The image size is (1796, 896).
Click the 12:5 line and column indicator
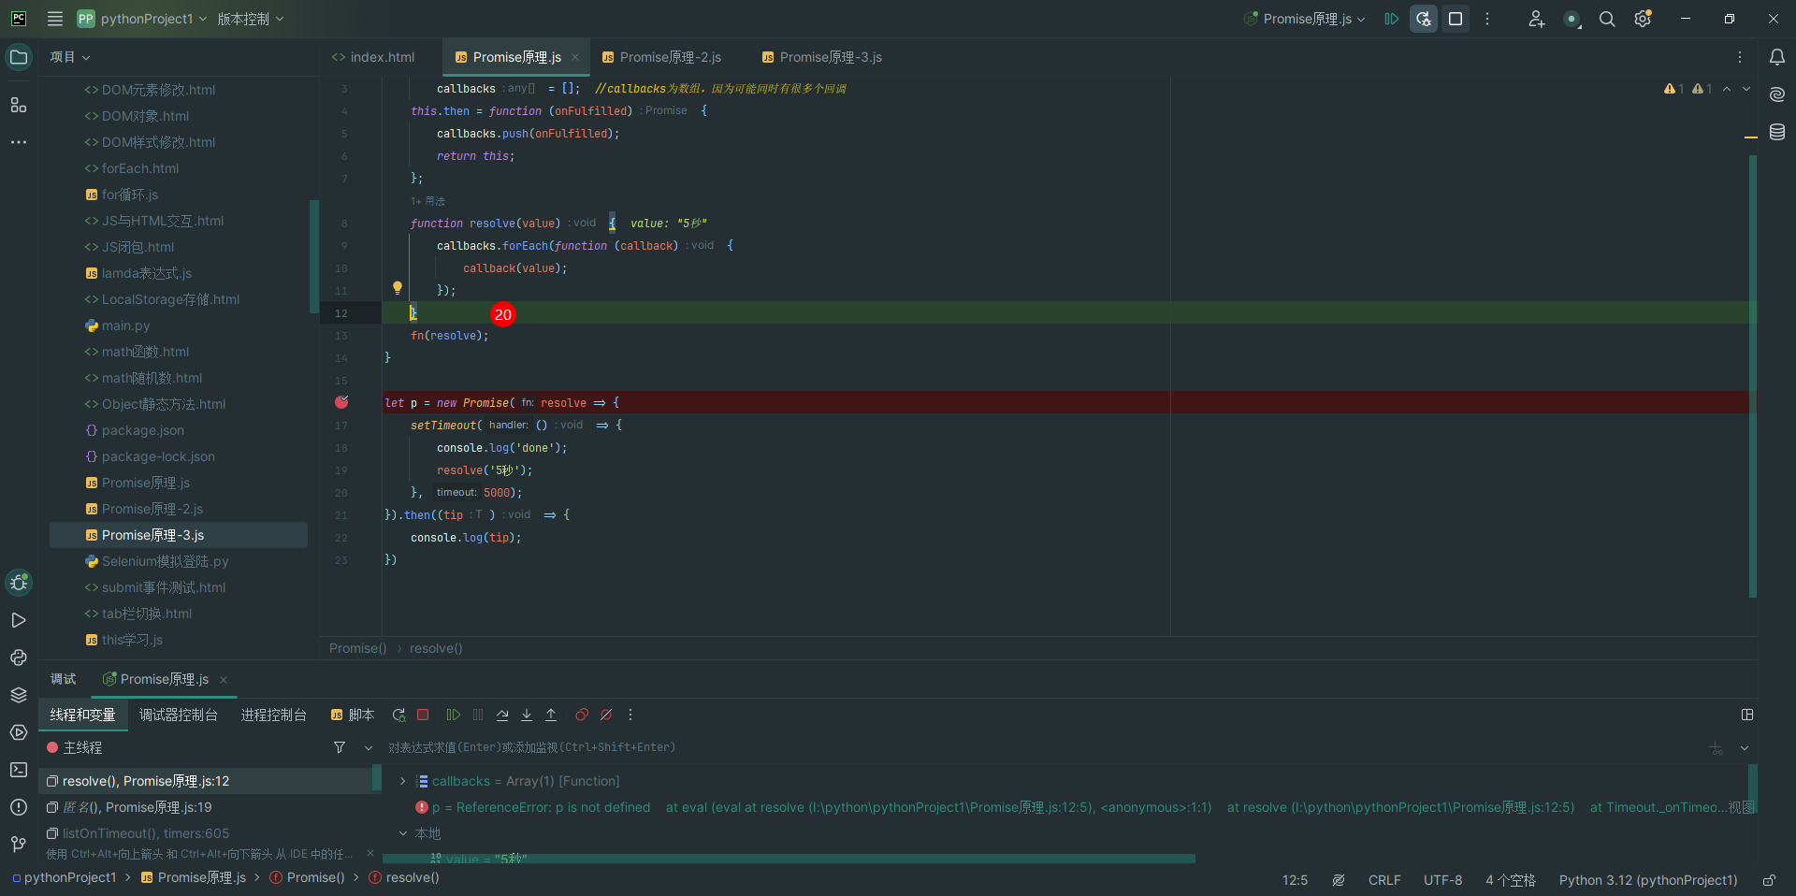(x=1295, y=880)
